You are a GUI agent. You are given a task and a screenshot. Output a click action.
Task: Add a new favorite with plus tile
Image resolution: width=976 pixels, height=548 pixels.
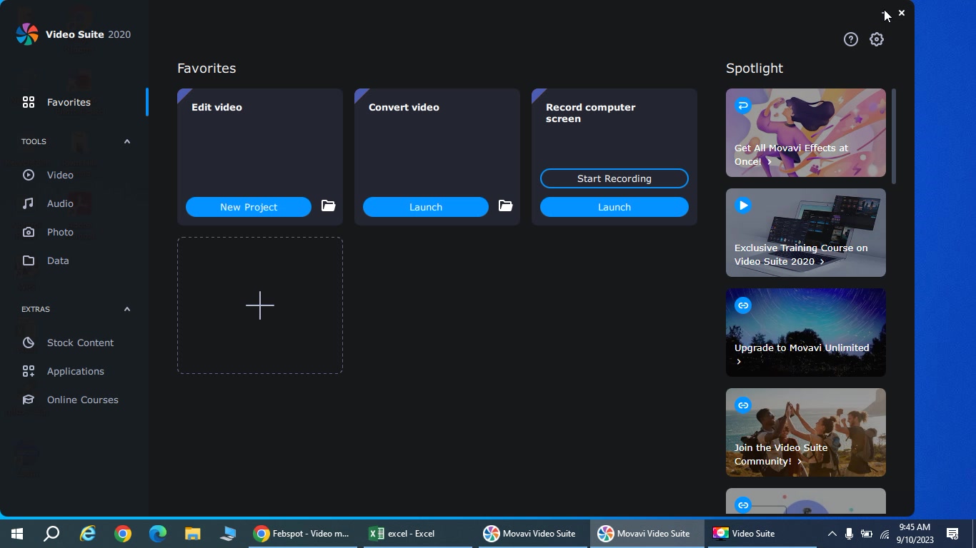260,305
